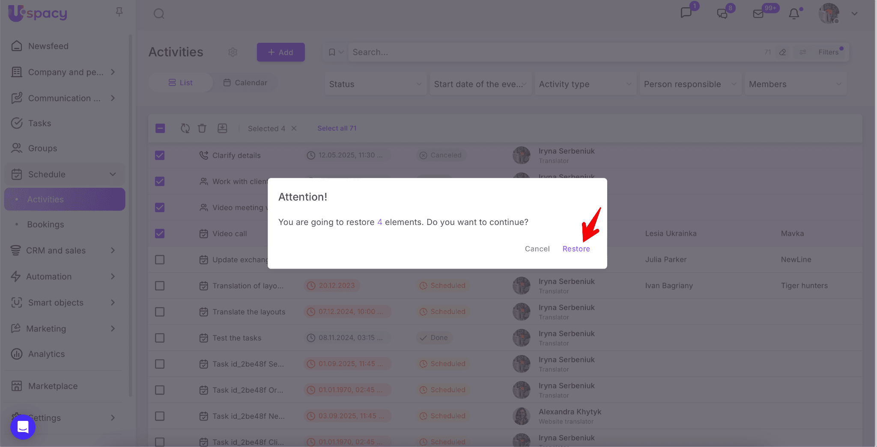
Task: Open Activities in the sidebar
Action: click(x=65, y=199)
